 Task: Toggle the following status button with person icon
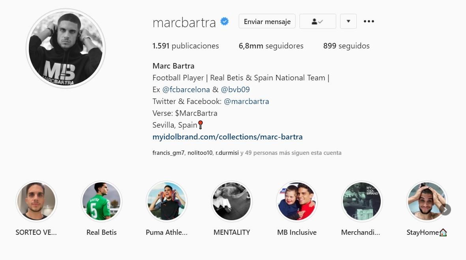(x=318, y=21)
